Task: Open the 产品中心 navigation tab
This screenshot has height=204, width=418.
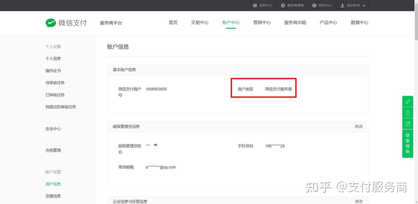Action: 328,23
